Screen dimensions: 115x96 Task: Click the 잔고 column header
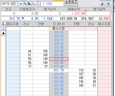pyautogui.click(x=8, y=9)
